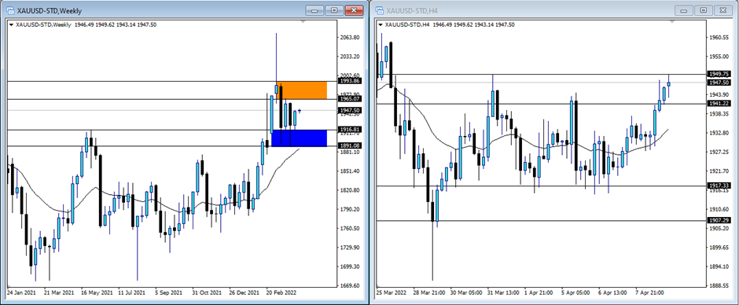Click the 28 Mar 21:00 label on H4 time axis
The width and height of the screenshot is (739, 305).
[x=428, y=292]
